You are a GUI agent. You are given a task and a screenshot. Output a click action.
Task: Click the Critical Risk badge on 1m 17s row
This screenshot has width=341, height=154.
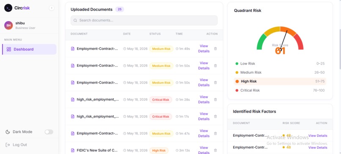[160, 117]
